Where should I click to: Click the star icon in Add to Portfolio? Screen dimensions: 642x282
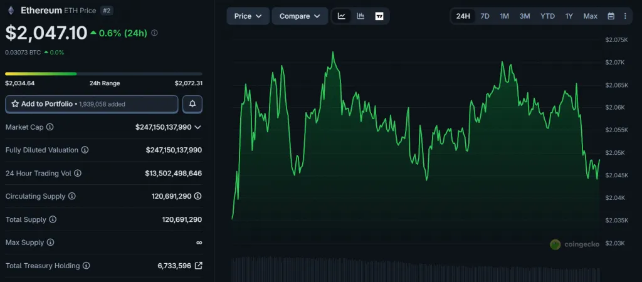pyautogui.click(x=15, y=104)
